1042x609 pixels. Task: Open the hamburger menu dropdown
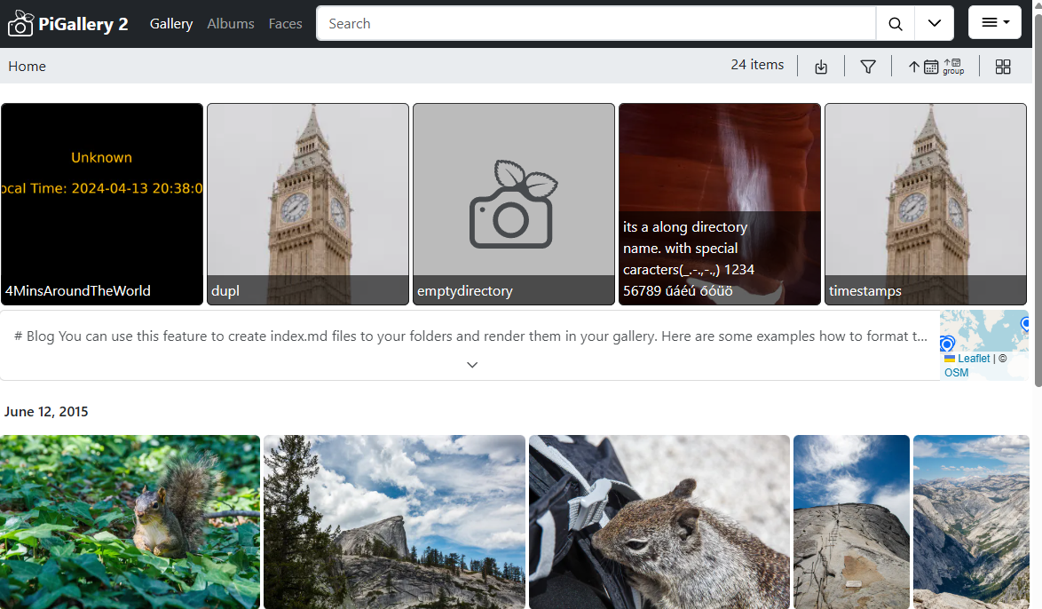(x=994, y=23)
